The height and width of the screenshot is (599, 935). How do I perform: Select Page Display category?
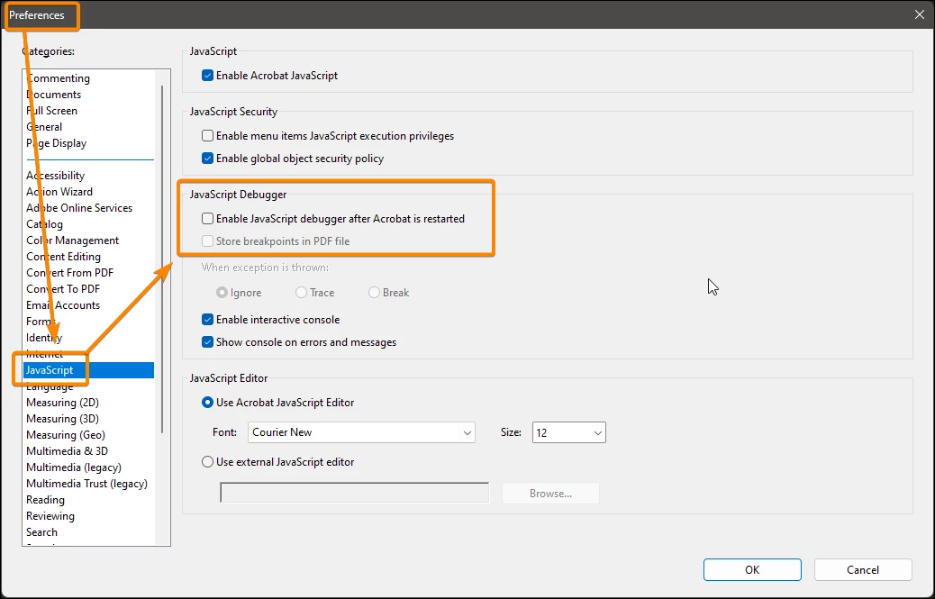coord(56,143)
